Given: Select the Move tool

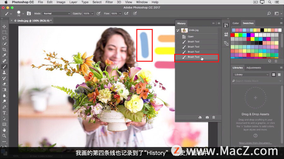Looking at the screenshot, I should [4, 26].
